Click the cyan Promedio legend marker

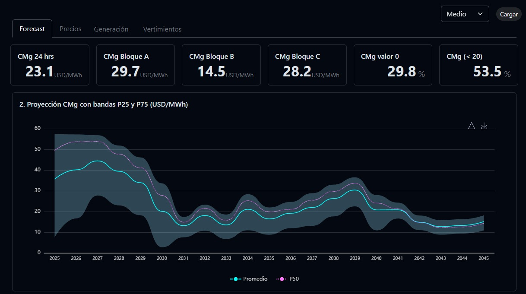[x=235, y=279]
